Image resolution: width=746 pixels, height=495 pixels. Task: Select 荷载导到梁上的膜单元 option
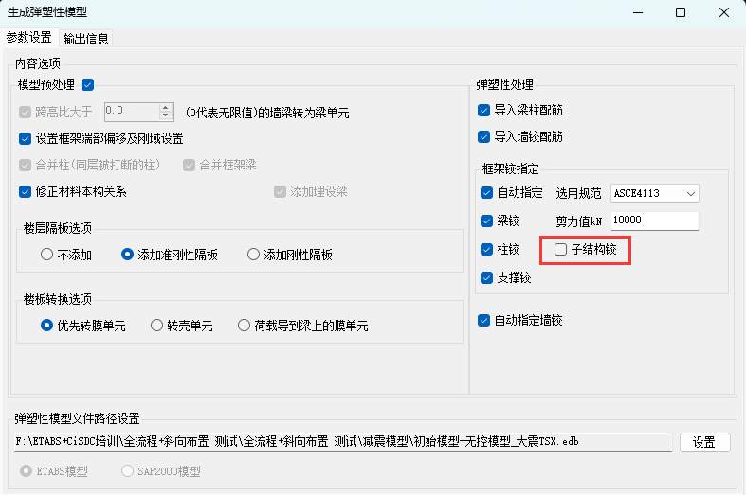245,326
